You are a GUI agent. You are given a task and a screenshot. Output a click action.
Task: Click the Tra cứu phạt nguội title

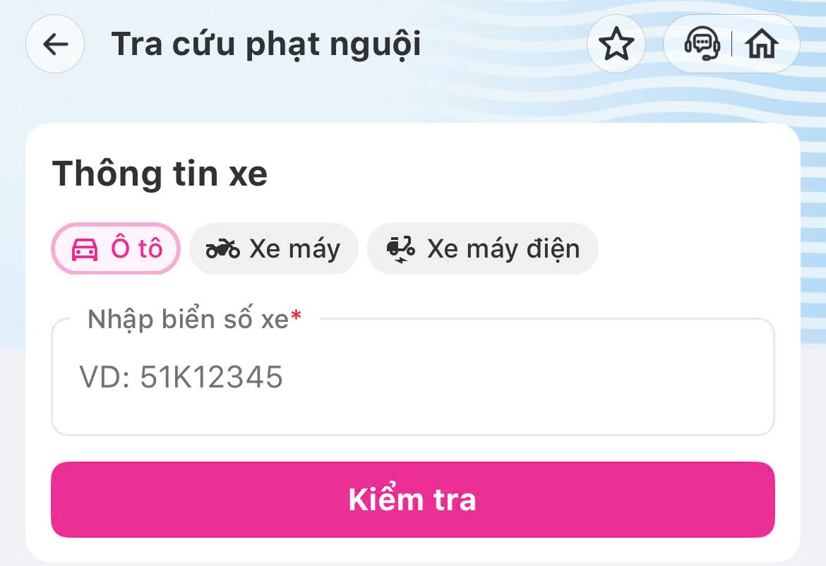click(x=266, y=44)
